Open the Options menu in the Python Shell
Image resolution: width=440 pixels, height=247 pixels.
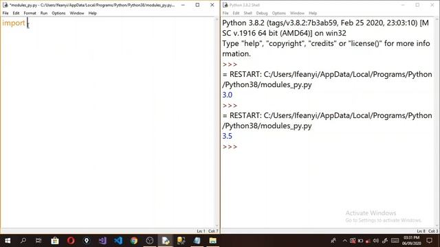tap(278, 13)
